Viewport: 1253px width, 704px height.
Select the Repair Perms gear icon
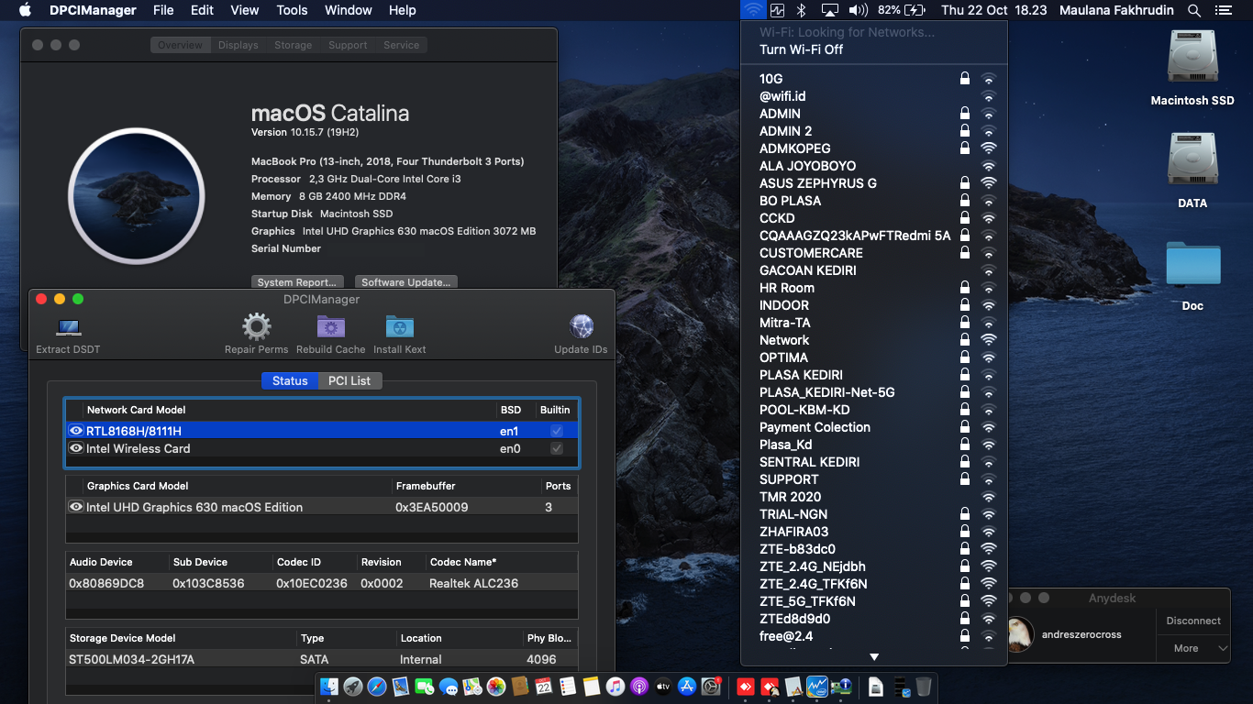coord(255,327)
